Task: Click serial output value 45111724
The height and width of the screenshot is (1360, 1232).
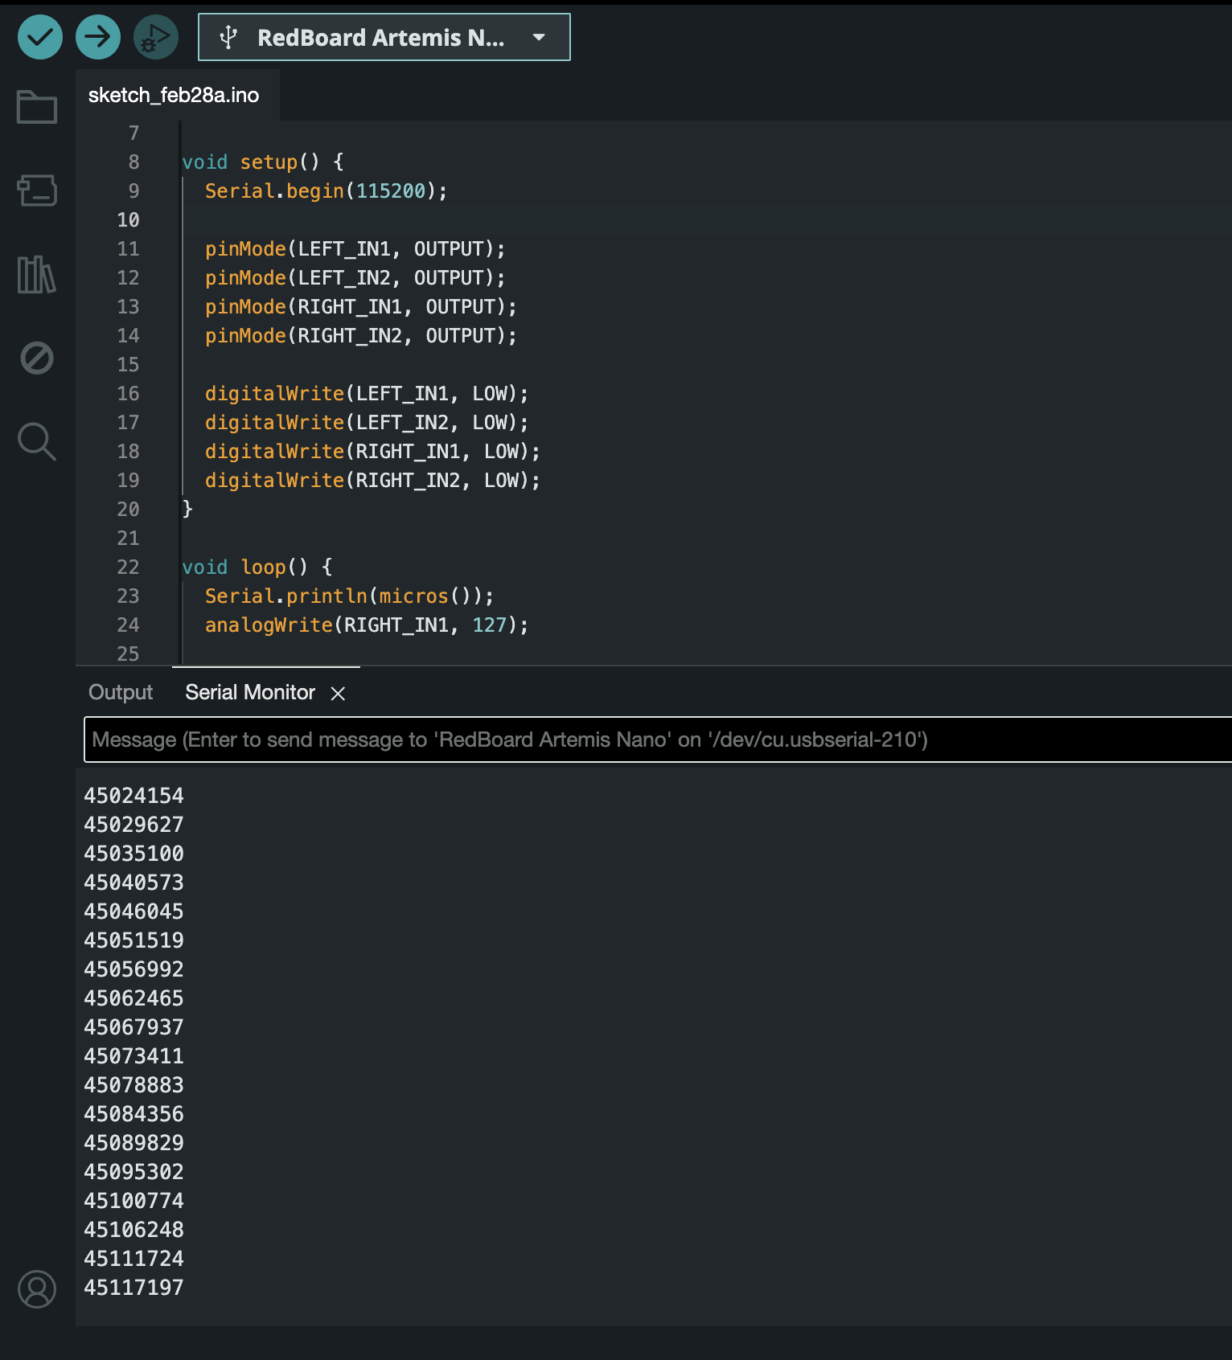Action: point(134,1258)
